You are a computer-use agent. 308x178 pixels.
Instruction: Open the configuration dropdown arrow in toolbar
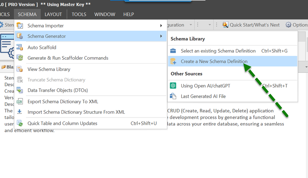click(191, 25)
